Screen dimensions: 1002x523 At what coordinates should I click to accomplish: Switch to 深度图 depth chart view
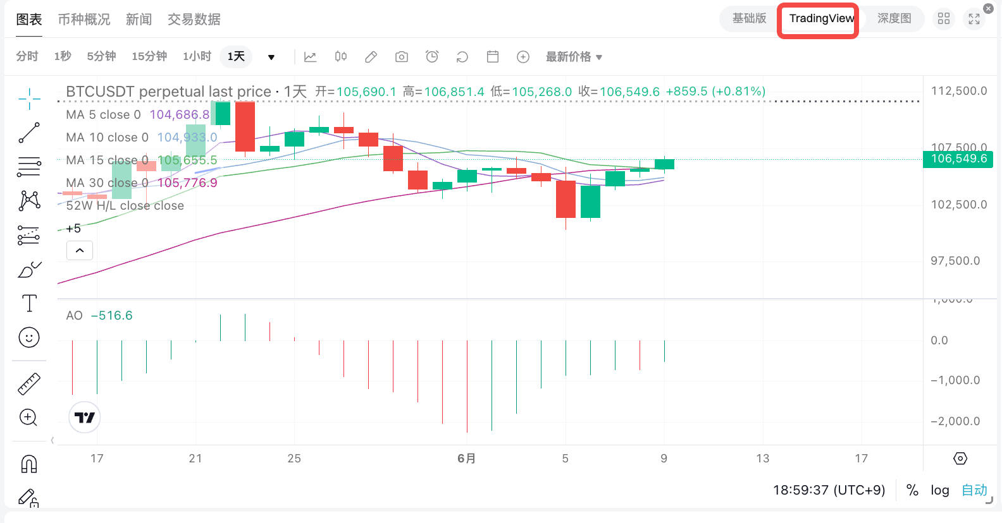894,18
